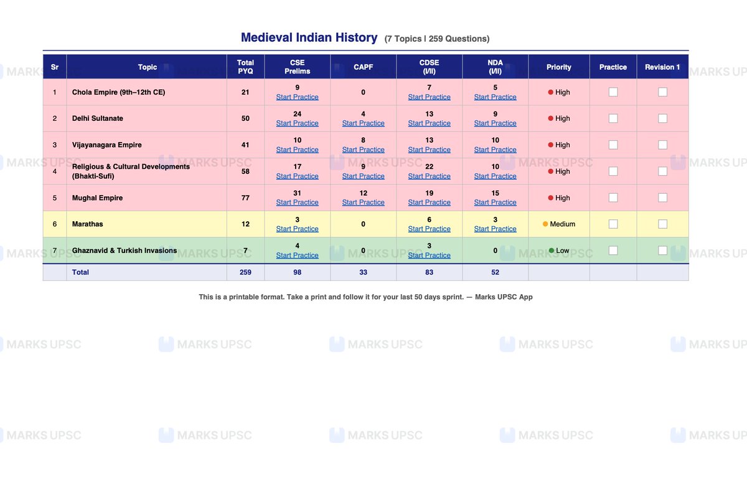Select Practice checkbox for Marathas
Image resolution: width=747 pixels, height=486 pixels.
click(x=613, y=224)
